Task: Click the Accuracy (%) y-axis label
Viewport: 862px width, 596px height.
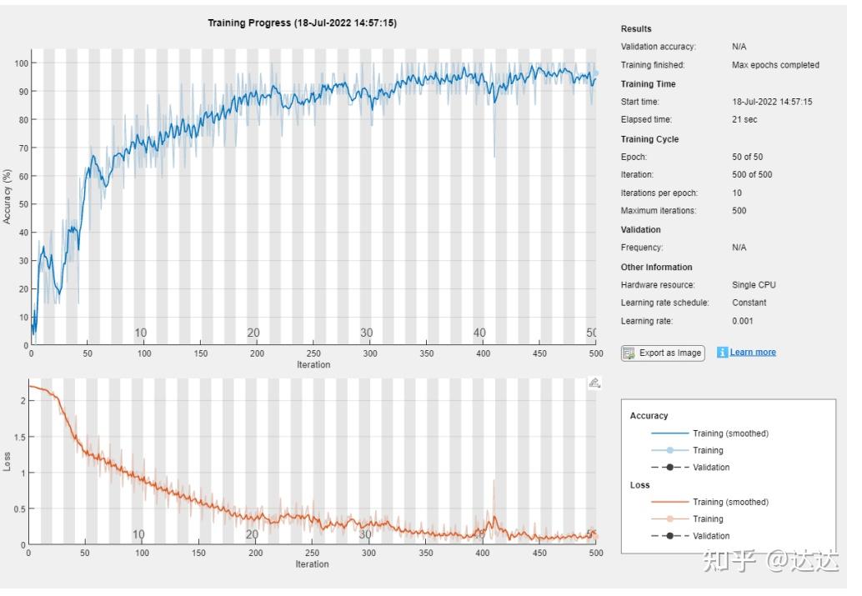Action: pos(8,198)
